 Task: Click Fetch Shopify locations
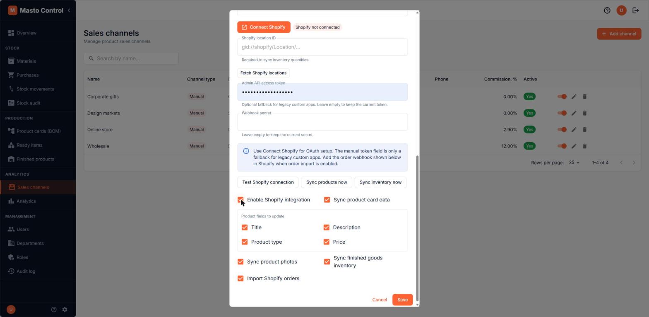click(x=263, y=73)
